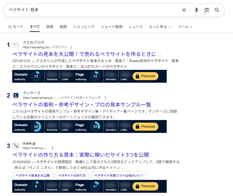Open three-dot menu for Lancers result

pyautogui.click(x=105, y=98)
